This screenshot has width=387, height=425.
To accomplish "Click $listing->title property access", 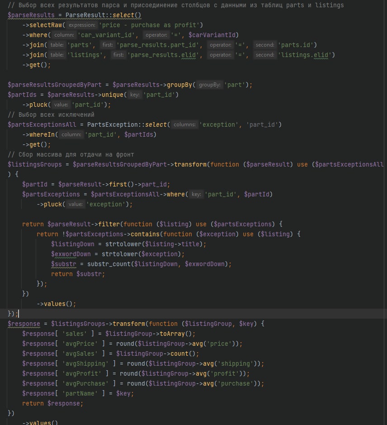I will [172, 244].
